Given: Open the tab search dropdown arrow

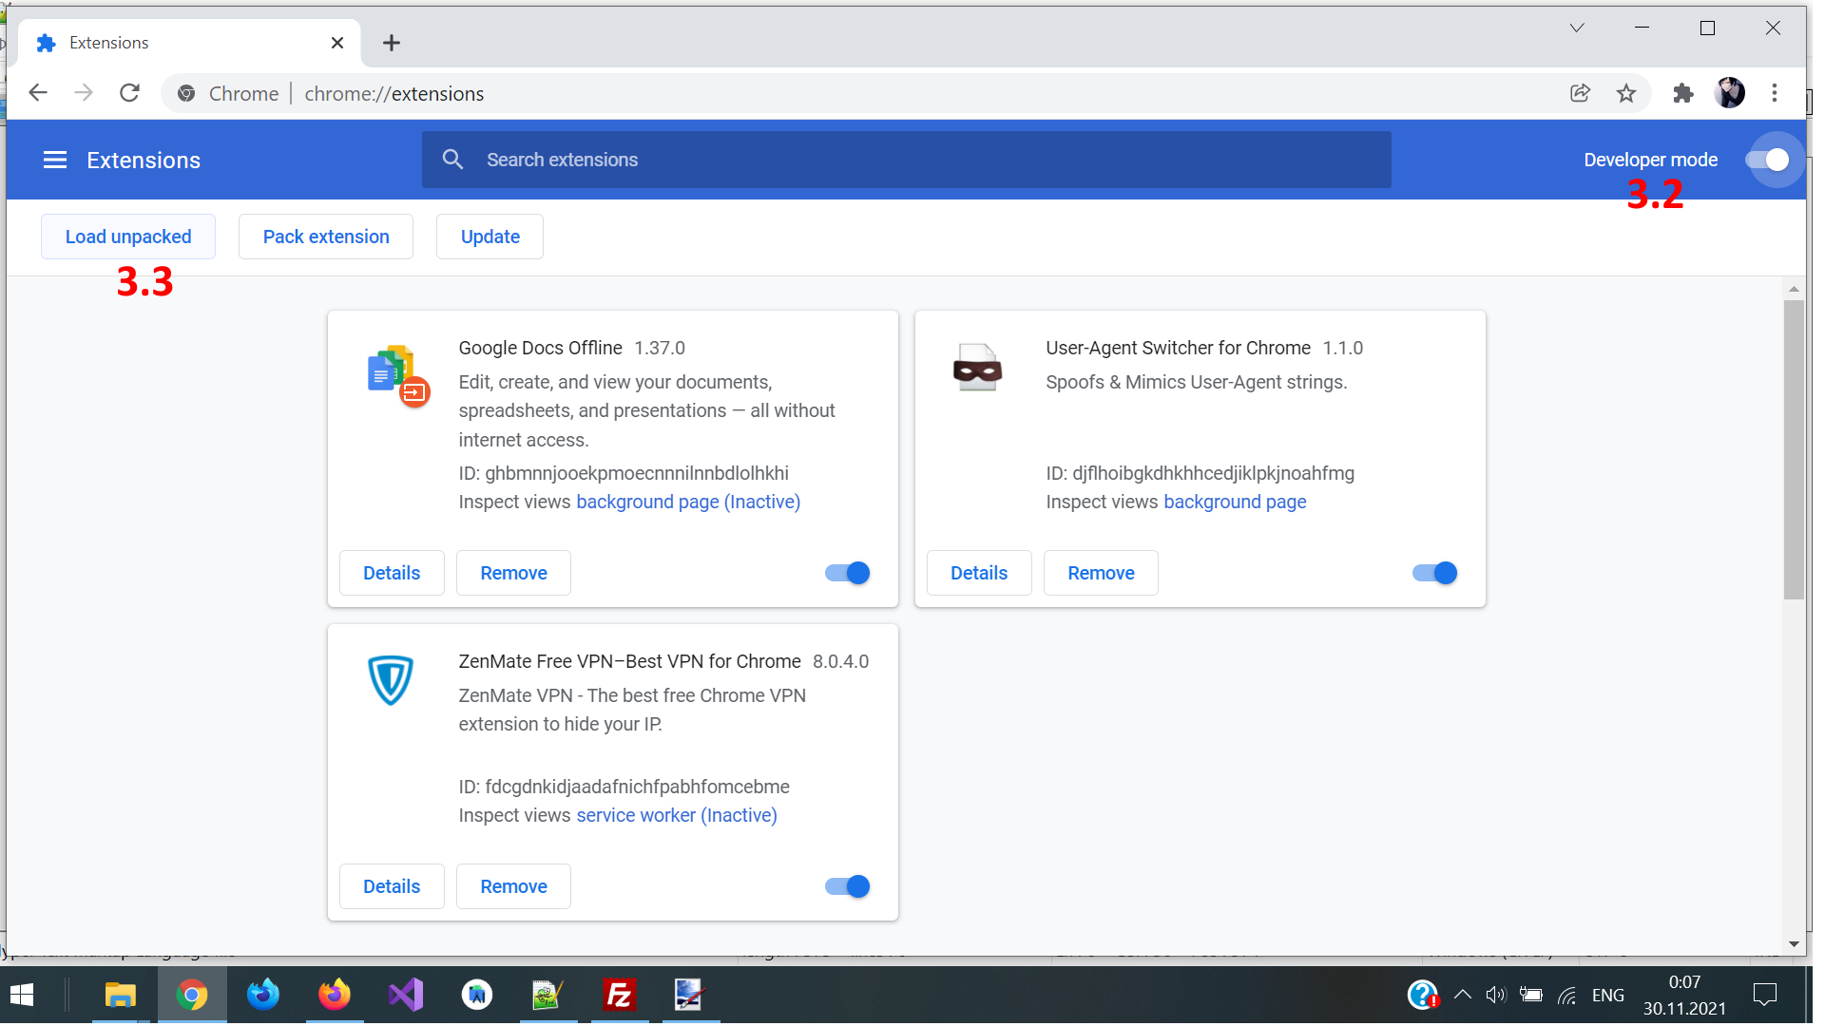Looking at the screenshot, I should 1577,28.
